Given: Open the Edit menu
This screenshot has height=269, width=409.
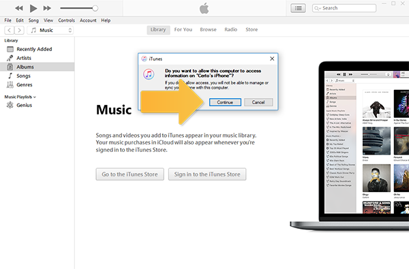Looking at the screenshot, I should click(x=20, y=20).
